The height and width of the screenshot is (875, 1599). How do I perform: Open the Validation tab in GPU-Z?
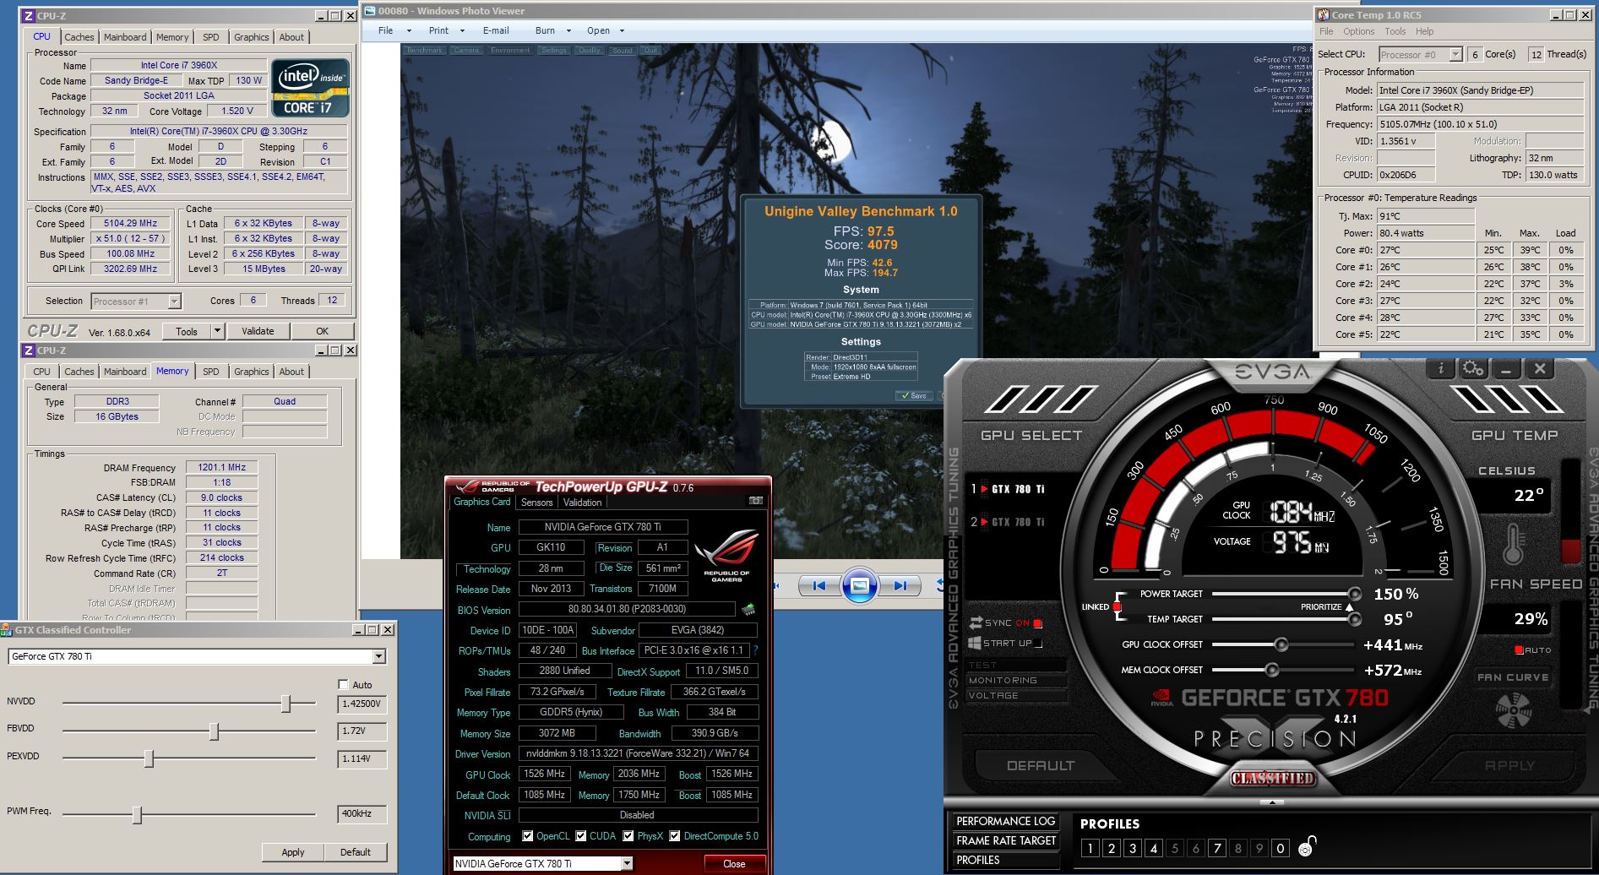point(582,503)
